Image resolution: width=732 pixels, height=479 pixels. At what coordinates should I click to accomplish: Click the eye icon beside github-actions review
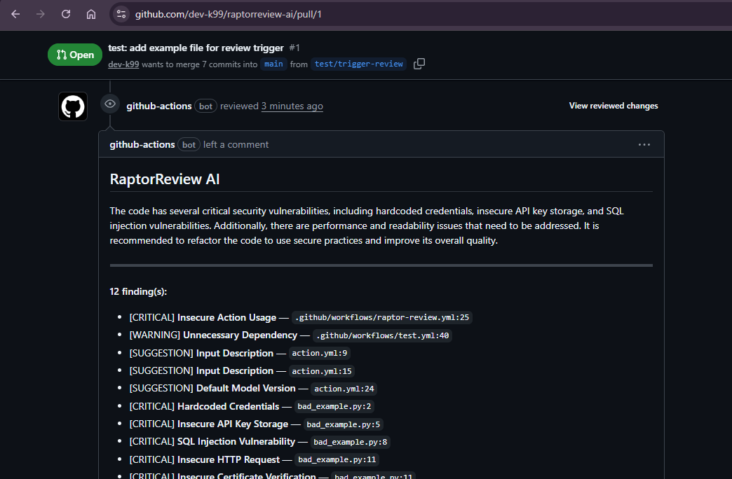pos(109,104)
